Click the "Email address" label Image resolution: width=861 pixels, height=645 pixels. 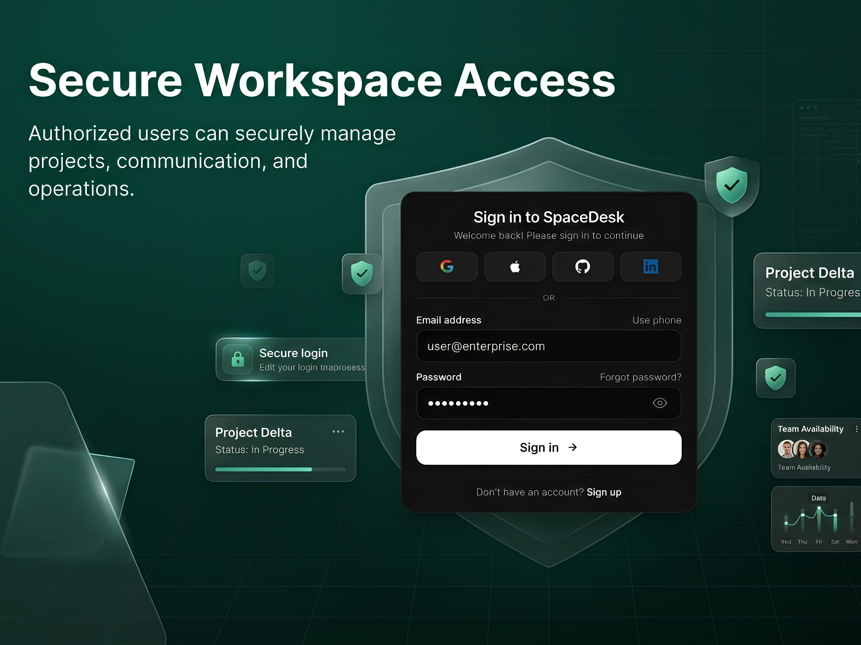449,320
